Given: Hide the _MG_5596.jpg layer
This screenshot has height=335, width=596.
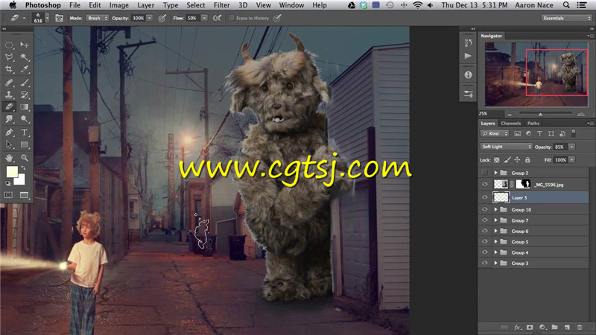Looking at the screenshot, I should tap(485, 185).
